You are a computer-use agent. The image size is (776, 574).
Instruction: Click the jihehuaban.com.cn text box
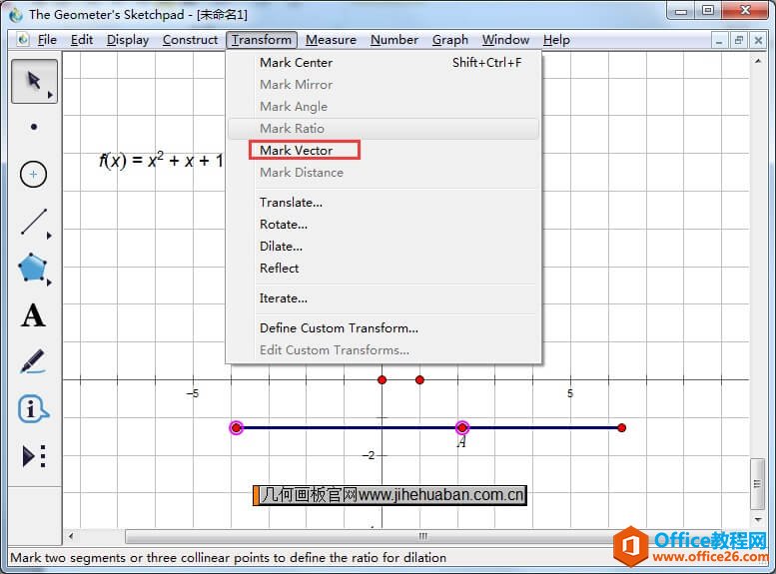[389, 495]
